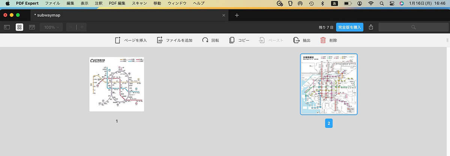Click the battery status icon
The height and width of the screenshot is (156, 450).
point(348,3)
